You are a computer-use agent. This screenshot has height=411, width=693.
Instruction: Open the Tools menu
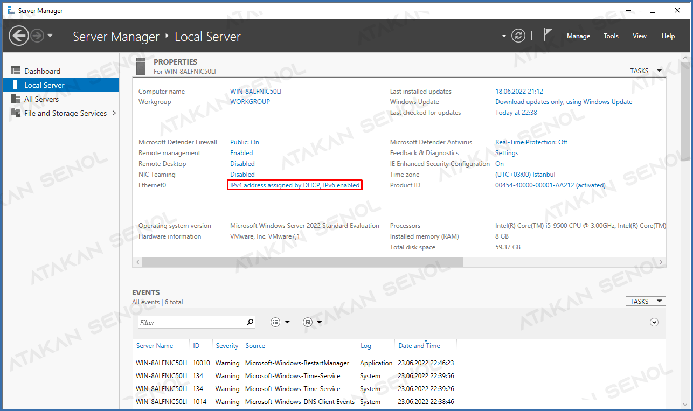point(611,36)
